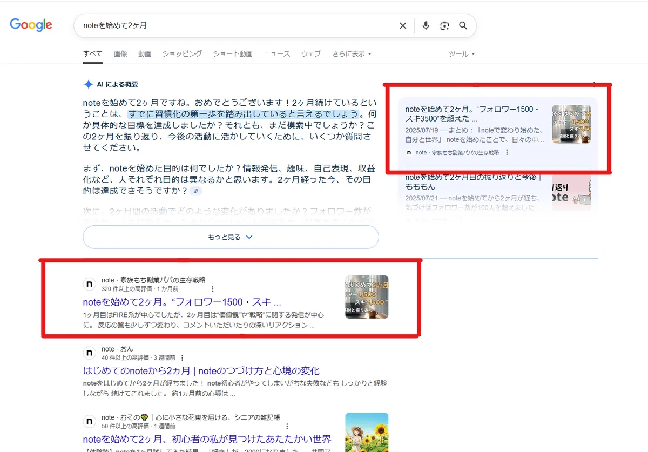Switch to the ニュース tab

tap(277, 53)
